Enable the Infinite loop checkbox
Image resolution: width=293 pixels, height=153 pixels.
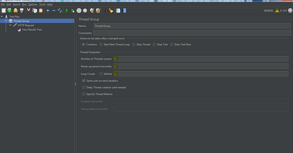coord(101,74)
